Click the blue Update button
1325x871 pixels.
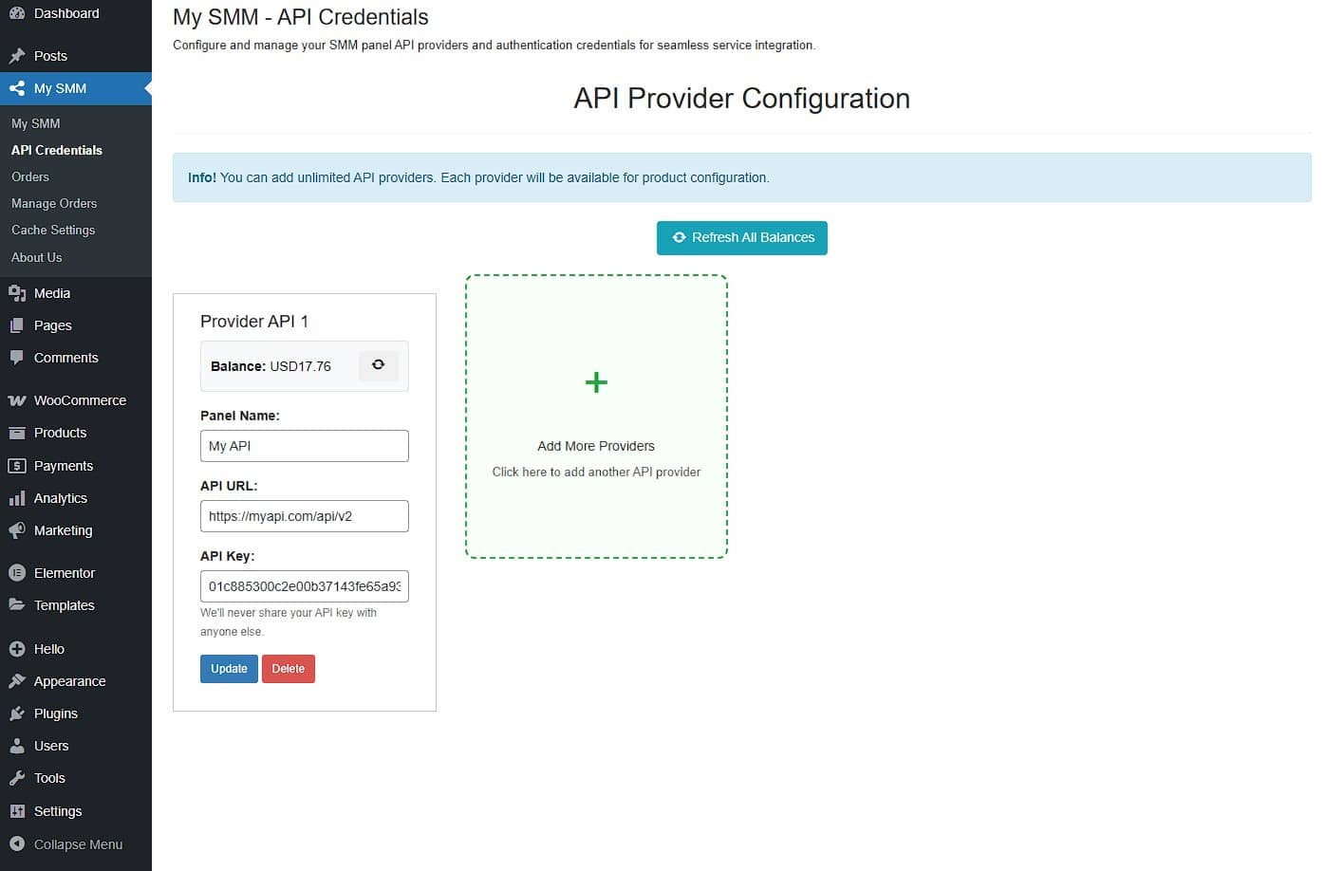[x=229, y=669]
